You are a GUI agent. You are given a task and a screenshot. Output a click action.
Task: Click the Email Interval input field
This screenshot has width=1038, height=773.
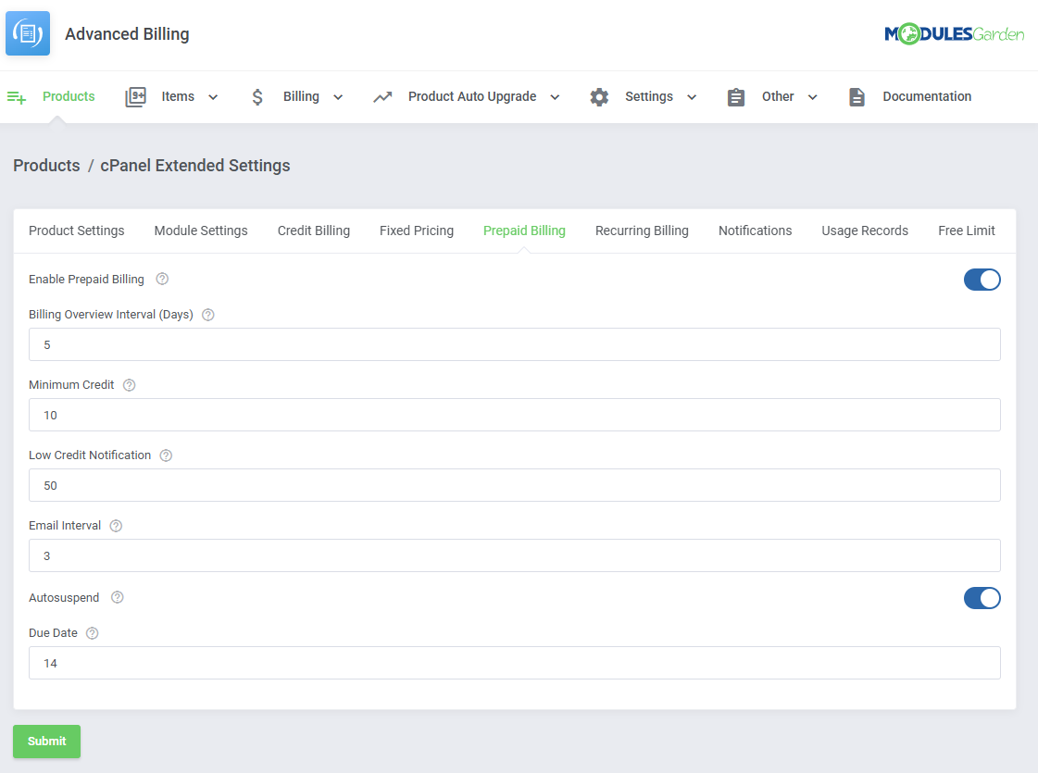click(x=514, y=556)
